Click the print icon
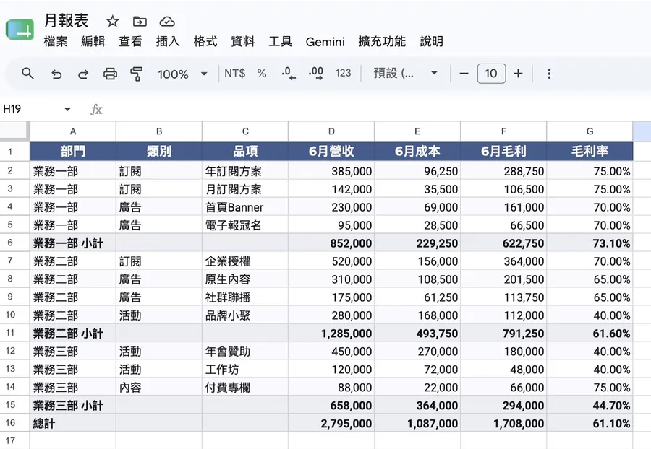651x449 pixels. click(110, 74)
